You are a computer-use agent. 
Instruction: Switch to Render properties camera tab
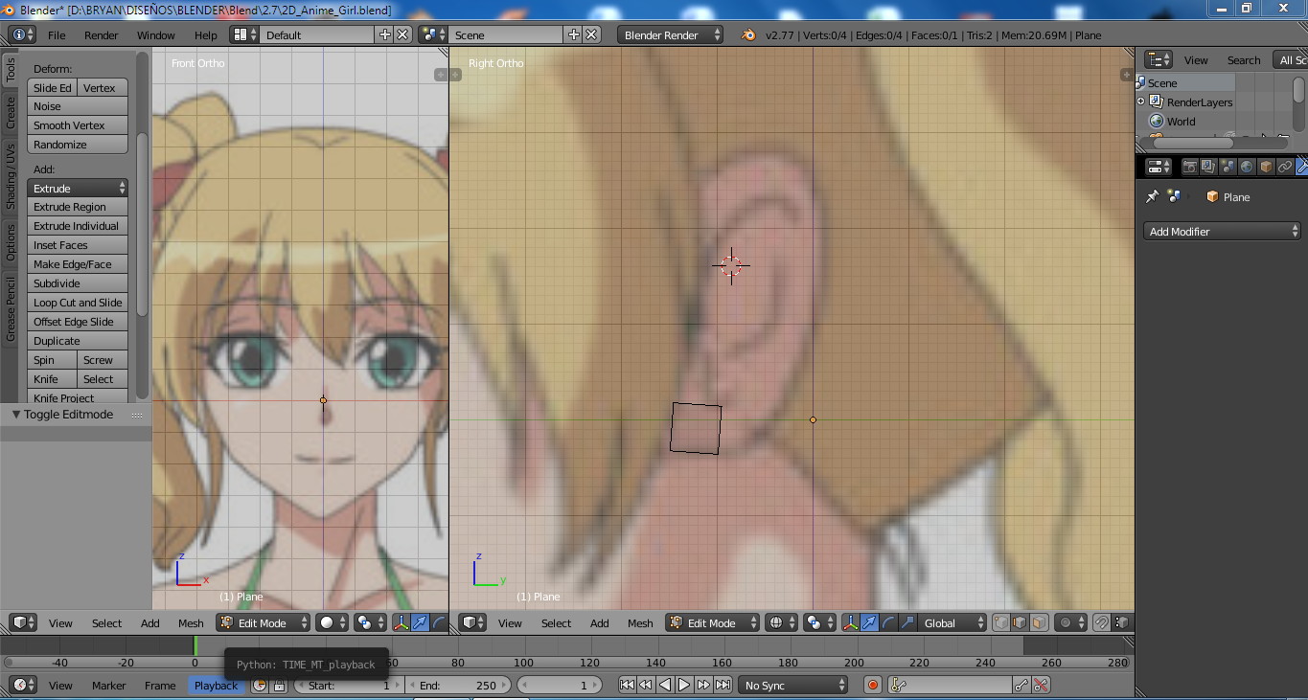(x=1189, y=167)
